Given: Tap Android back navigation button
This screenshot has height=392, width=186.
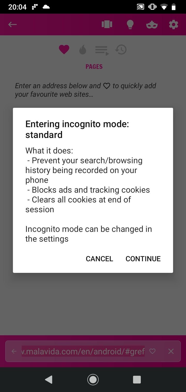Looking at the screenshot, I should coord(49,379).
